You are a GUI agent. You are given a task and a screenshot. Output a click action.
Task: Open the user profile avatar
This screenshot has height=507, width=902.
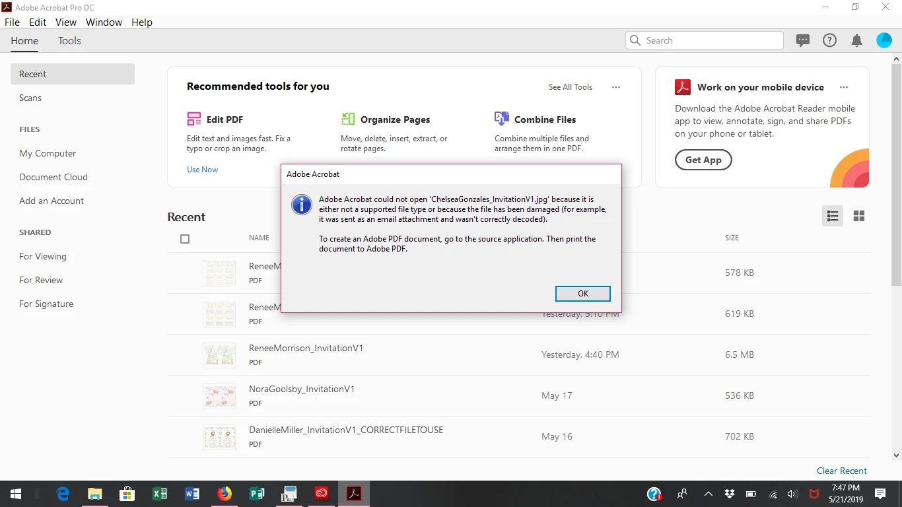click(x=884, y=40)
